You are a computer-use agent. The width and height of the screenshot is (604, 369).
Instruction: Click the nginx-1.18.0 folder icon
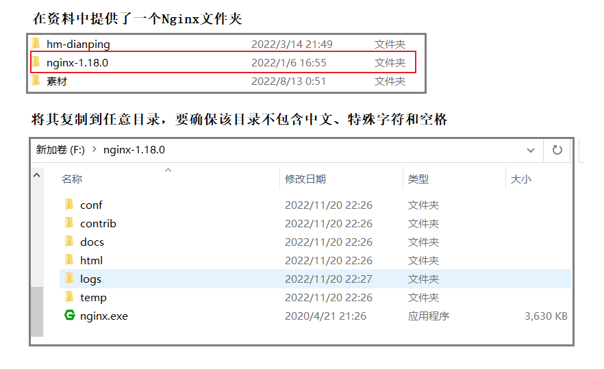pos(36,62)
